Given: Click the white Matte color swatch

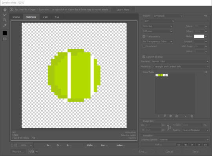Looking at the screenshot, I should point(199,36).
